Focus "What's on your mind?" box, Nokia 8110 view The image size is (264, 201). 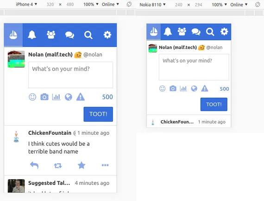[x=194, y=67]
